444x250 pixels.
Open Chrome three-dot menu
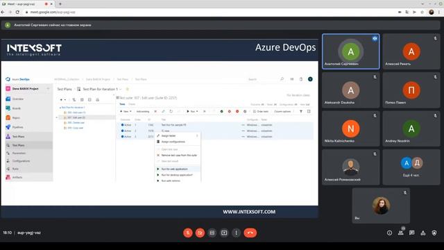coord(440,12)
